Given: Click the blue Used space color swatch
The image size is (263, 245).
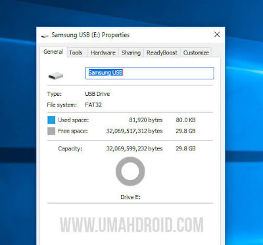Looking at the screenshot, I should pos(51,120).
